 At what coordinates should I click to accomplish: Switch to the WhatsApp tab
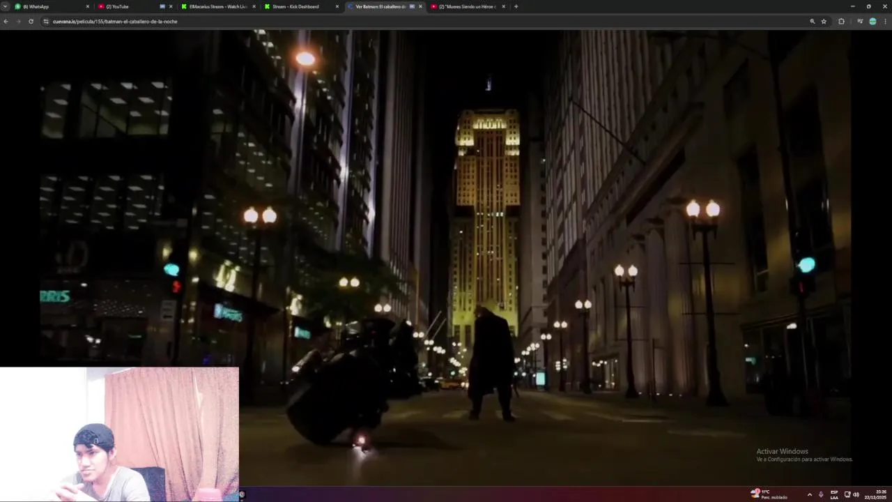pyautogui.click(x=52, y=6)
